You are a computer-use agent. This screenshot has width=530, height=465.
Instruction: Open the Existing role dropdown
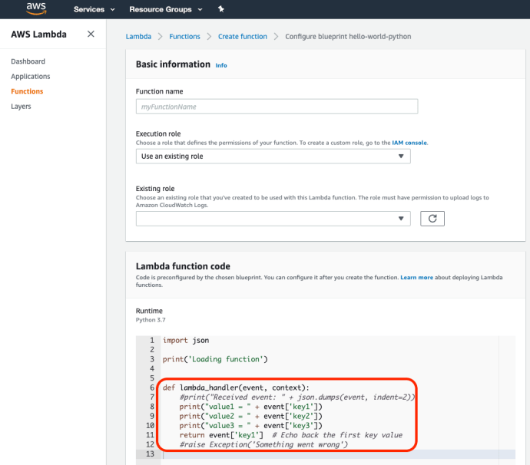click(x=273, y=219)
